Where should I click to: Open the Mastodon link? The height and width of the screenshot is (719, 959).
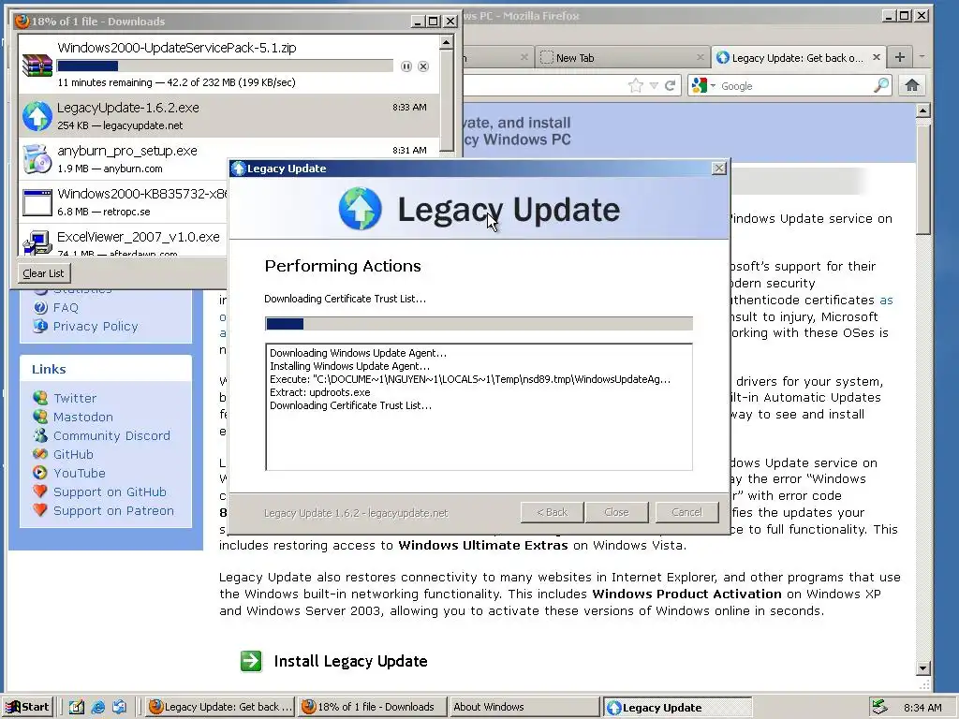pyautogui.click(x=83, y=417)
